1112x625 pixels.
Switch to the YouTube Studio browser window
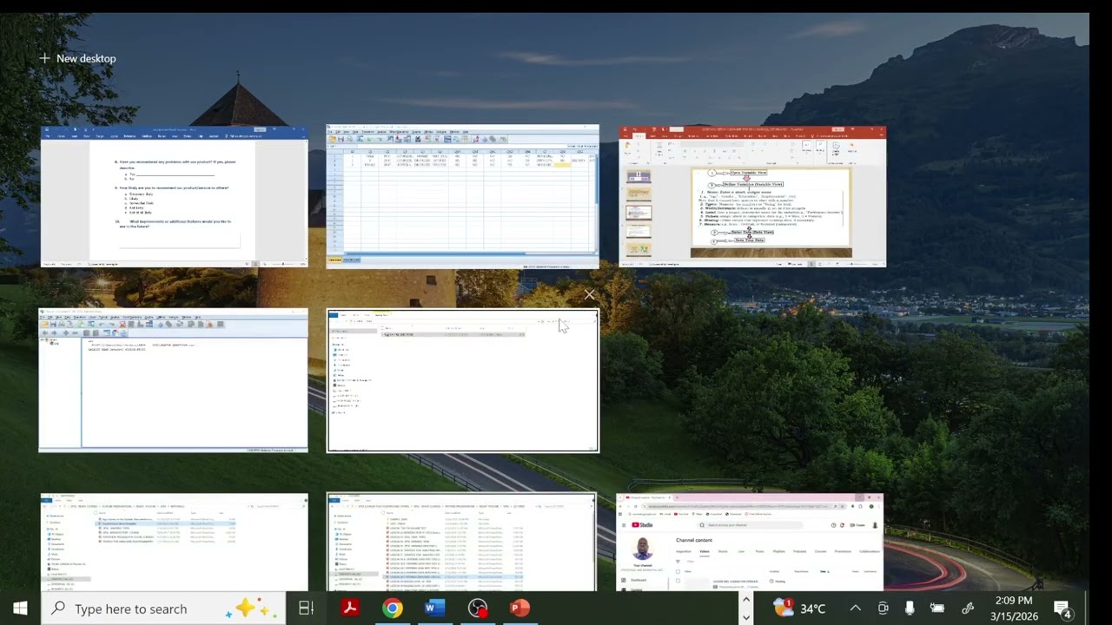pyautogui.click(x=750, y=542)
